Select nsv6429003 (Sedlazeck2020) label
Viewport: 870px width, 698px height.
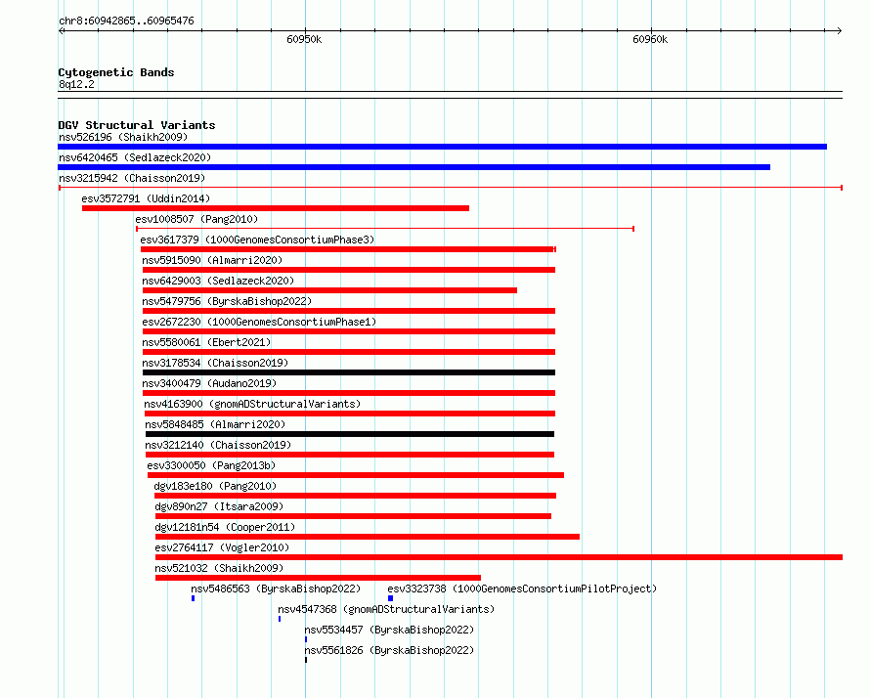218,281
